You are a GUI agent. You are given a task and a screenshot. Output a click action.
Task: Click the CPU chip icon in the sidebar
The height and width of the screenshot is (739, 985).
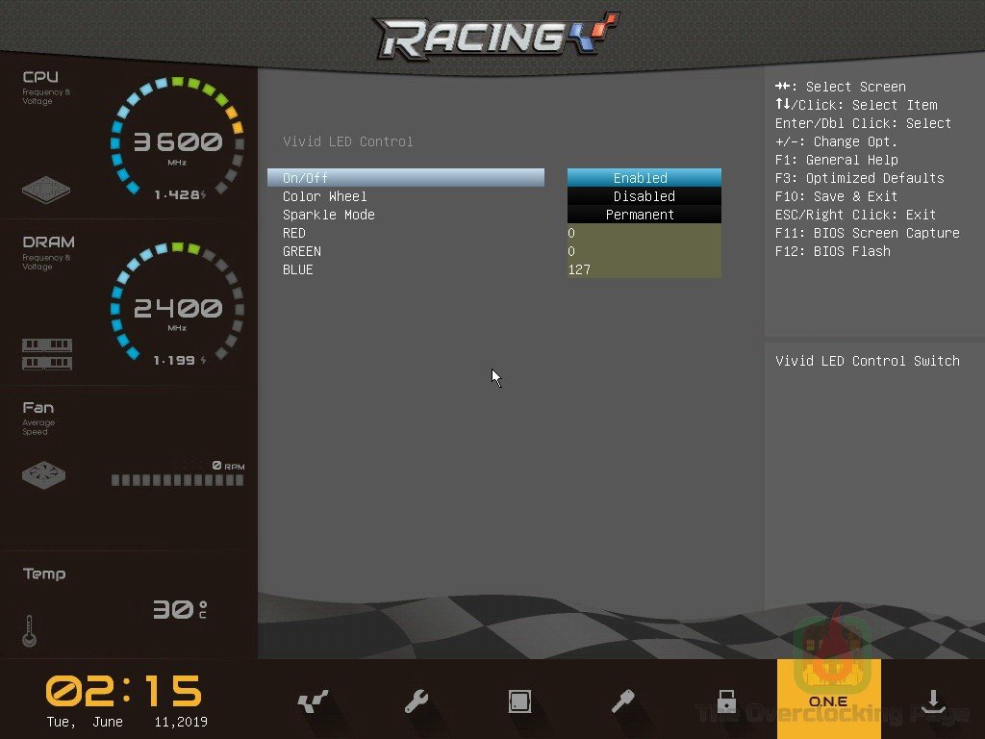[45, 191]
